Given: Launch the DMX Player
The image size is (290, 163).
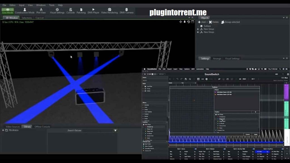Looking at the screenshot, I should click(93, 11).
